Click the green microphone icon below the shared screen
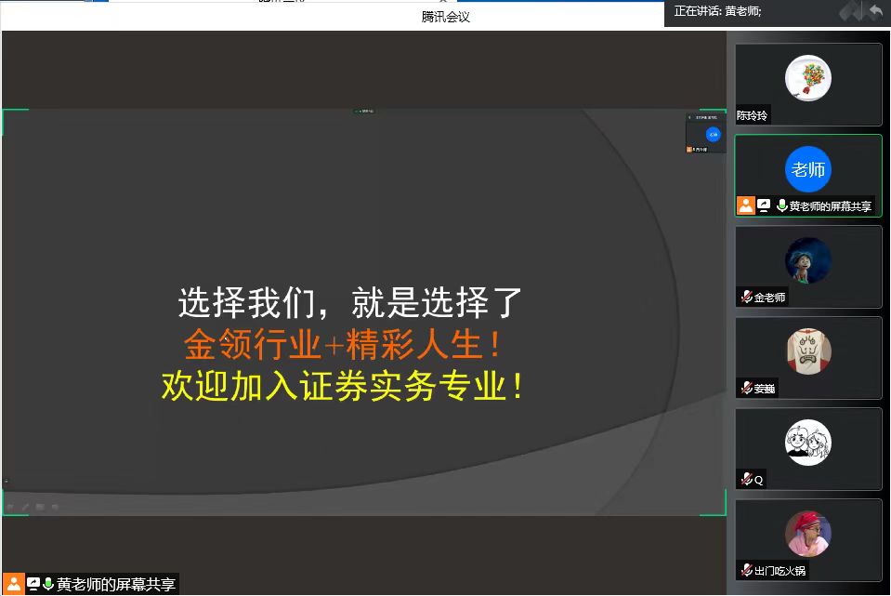Viewport: 891px width, 596px height. click(48, 584)
